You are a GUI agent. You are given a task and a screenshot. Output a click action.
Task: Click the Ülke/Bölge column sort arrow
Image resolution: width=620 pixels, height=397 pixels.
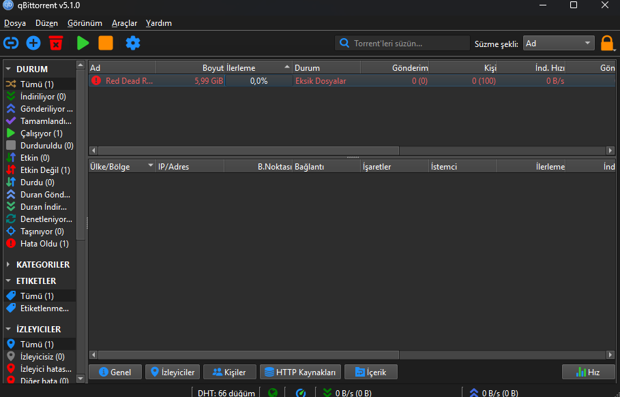[x=150, y=165]
